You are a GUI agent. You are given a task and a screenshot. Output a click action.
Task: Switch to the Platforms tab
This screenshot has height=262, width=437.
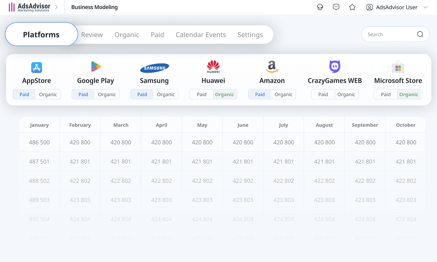(x=41, y=34)
